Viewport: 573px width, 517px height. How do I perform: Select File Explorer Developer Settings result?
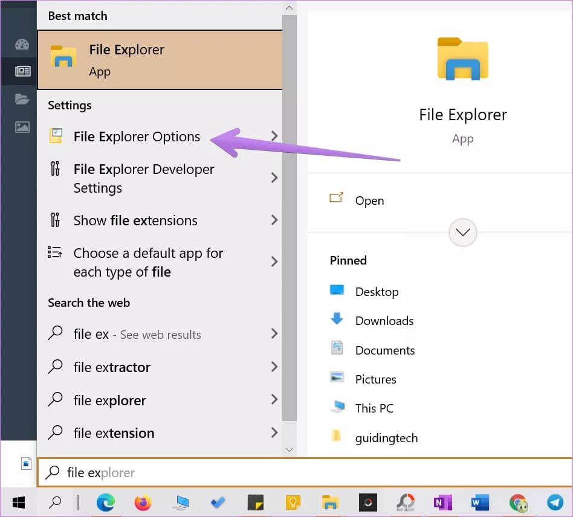point(160,179)
